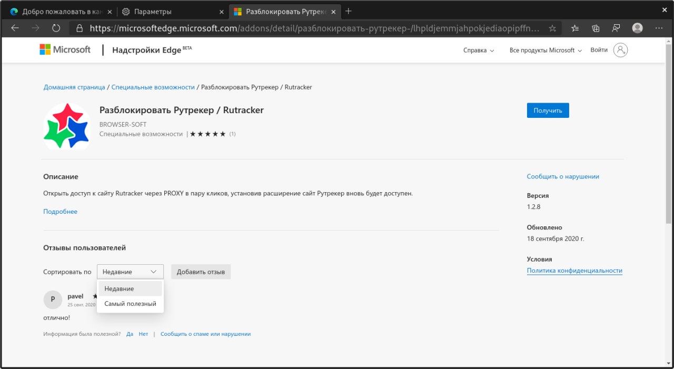Open the Collections icon in the toolbar

coord(596,28)
